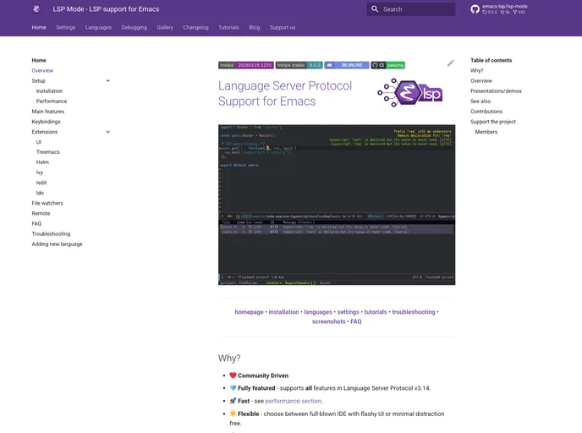Viewport: 582px width, 433px height.
Task: Select Keybindings in left navigation
Action: pos(47,122)
